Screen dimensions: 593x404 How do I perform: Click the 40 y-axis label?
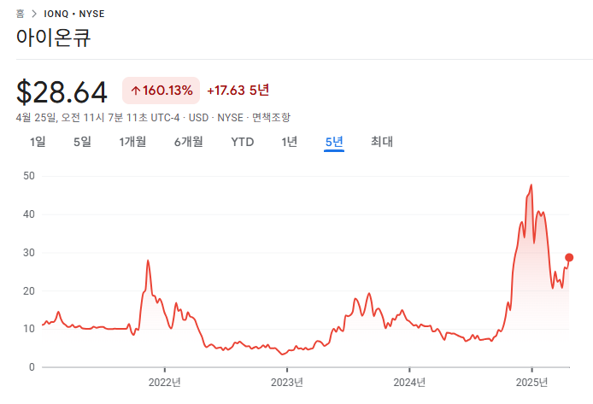29,214
